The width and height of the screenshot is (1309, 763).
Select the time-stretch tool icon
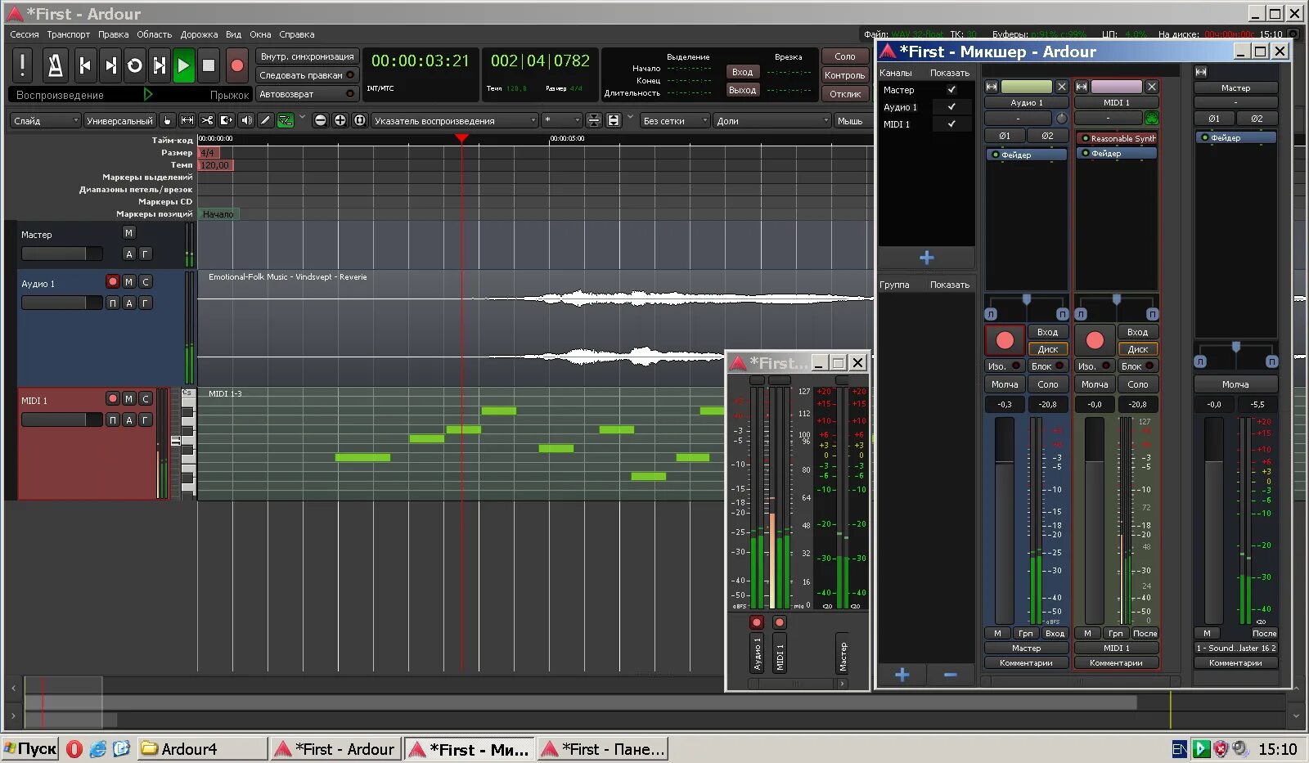point(227,120)
